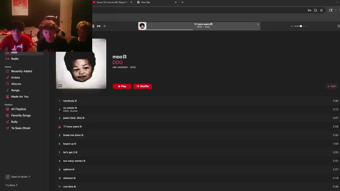
Task: Favorite the now playing song star
Action: click(x=258, y=24)
